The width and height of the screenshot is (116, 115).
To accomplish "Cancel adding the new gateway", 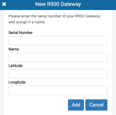I will point(96,105).
